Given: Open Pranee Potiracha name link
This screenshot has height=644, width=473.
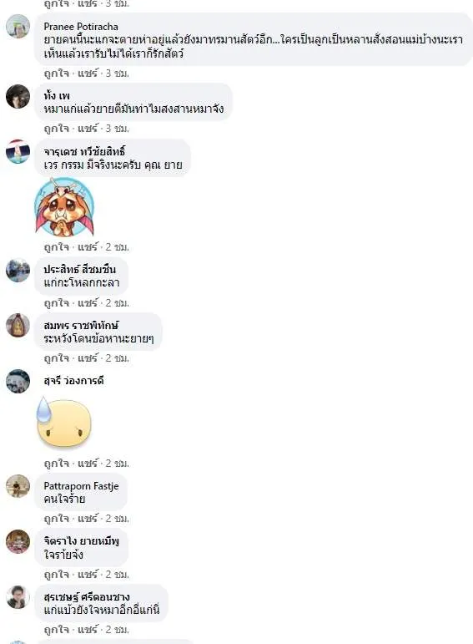Looking at the screenshot, I should tap(81, 26).
